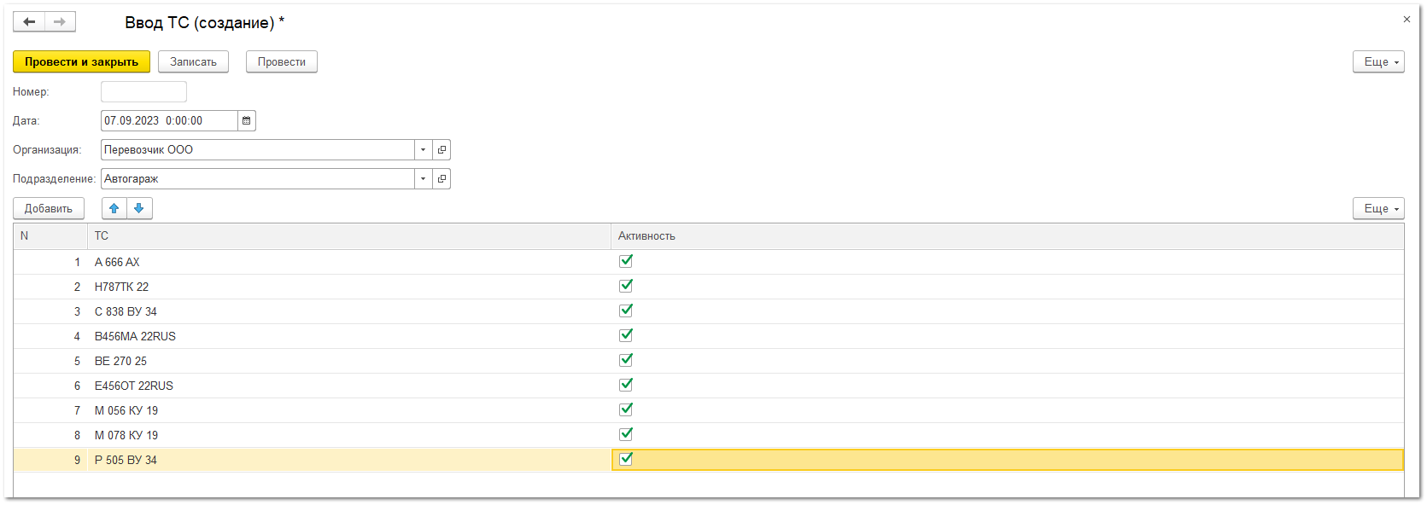The image size is (1427, 505).
Task: Expand the Организация dropdown list
Action: pyautogui.click(x=423, y=150)
